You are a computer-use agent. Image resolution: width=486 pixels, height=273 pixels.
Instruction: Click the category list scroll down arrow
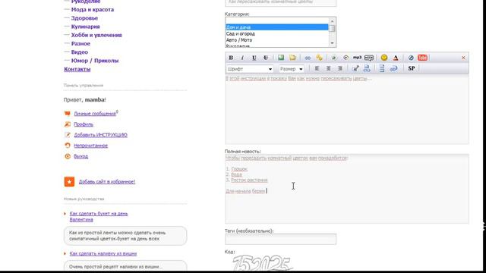pyautogui.click(x=332, y=43)
